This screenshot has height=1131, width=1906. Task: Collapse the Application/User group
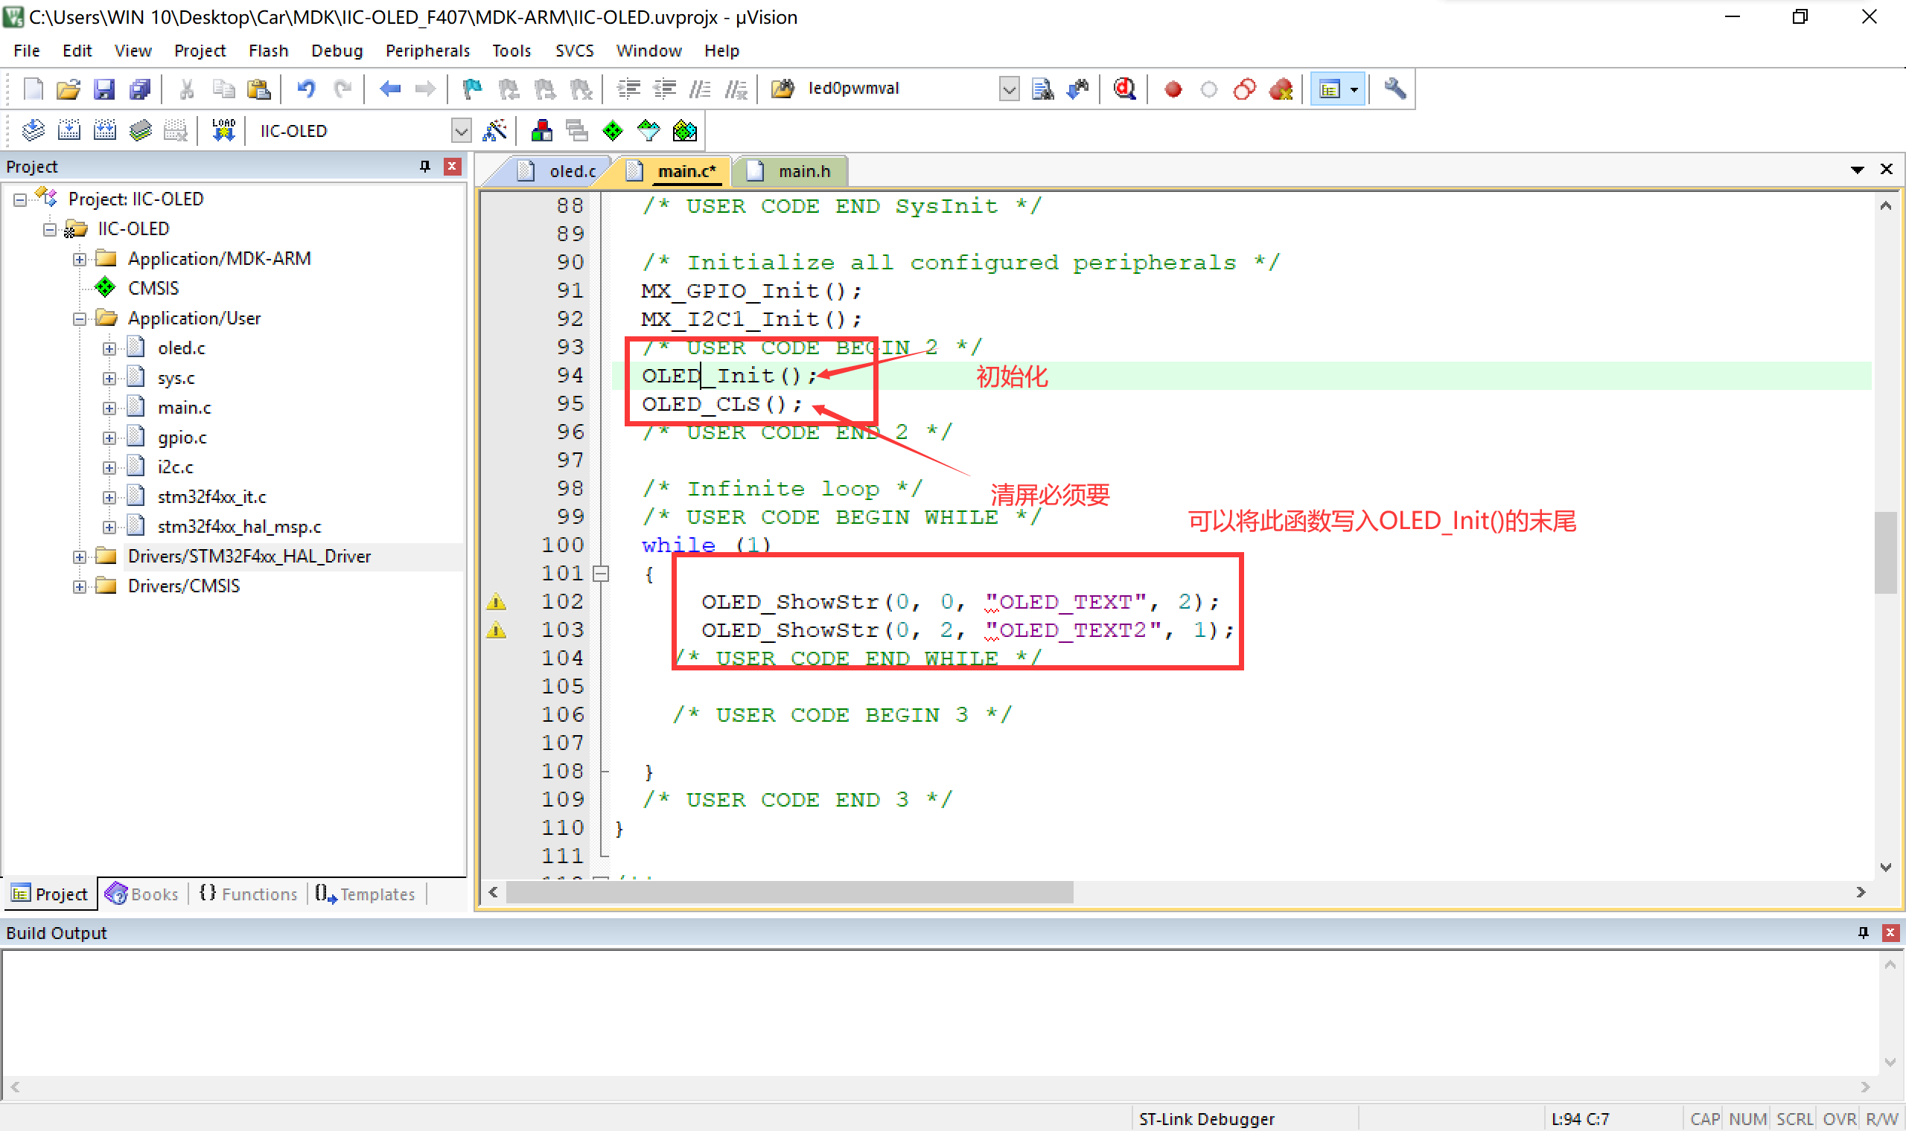(x=80, y=318)
